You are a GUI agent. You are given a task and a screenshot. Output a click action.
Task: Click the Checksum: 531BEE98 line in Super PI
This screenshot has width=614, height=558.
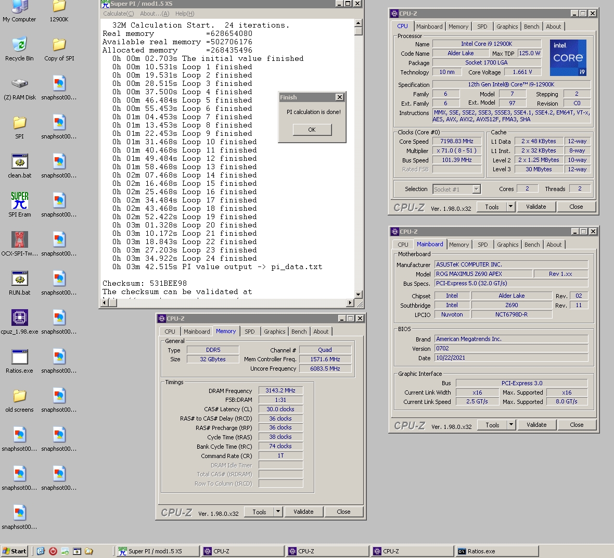tap(145, 283)
